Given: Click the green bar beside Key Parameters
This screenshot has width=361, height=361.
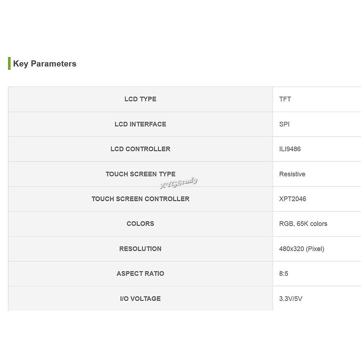Looking at the screenshot, I should pos(9,63).
